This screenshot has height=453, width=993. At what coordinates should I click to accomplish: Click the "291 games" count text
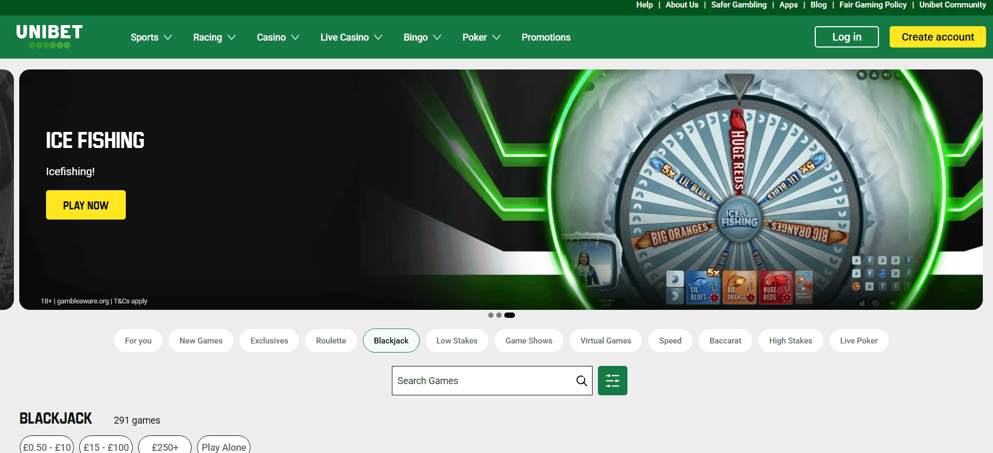coord(137,420)
